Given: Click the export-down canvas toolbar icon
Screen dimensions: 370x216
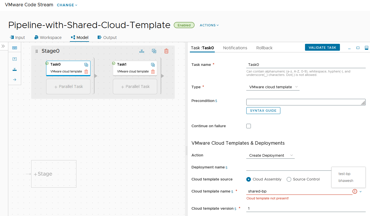Looking at the screenshot, I should [x=15, y=69].
